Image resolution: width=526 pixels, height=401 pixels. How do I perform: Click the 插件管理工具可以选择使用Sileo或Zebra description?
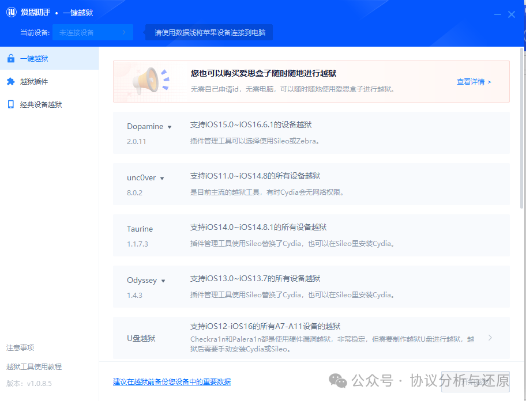tap(256, 141)
